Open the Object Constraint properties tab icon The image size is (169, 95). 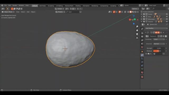(142, 65)
